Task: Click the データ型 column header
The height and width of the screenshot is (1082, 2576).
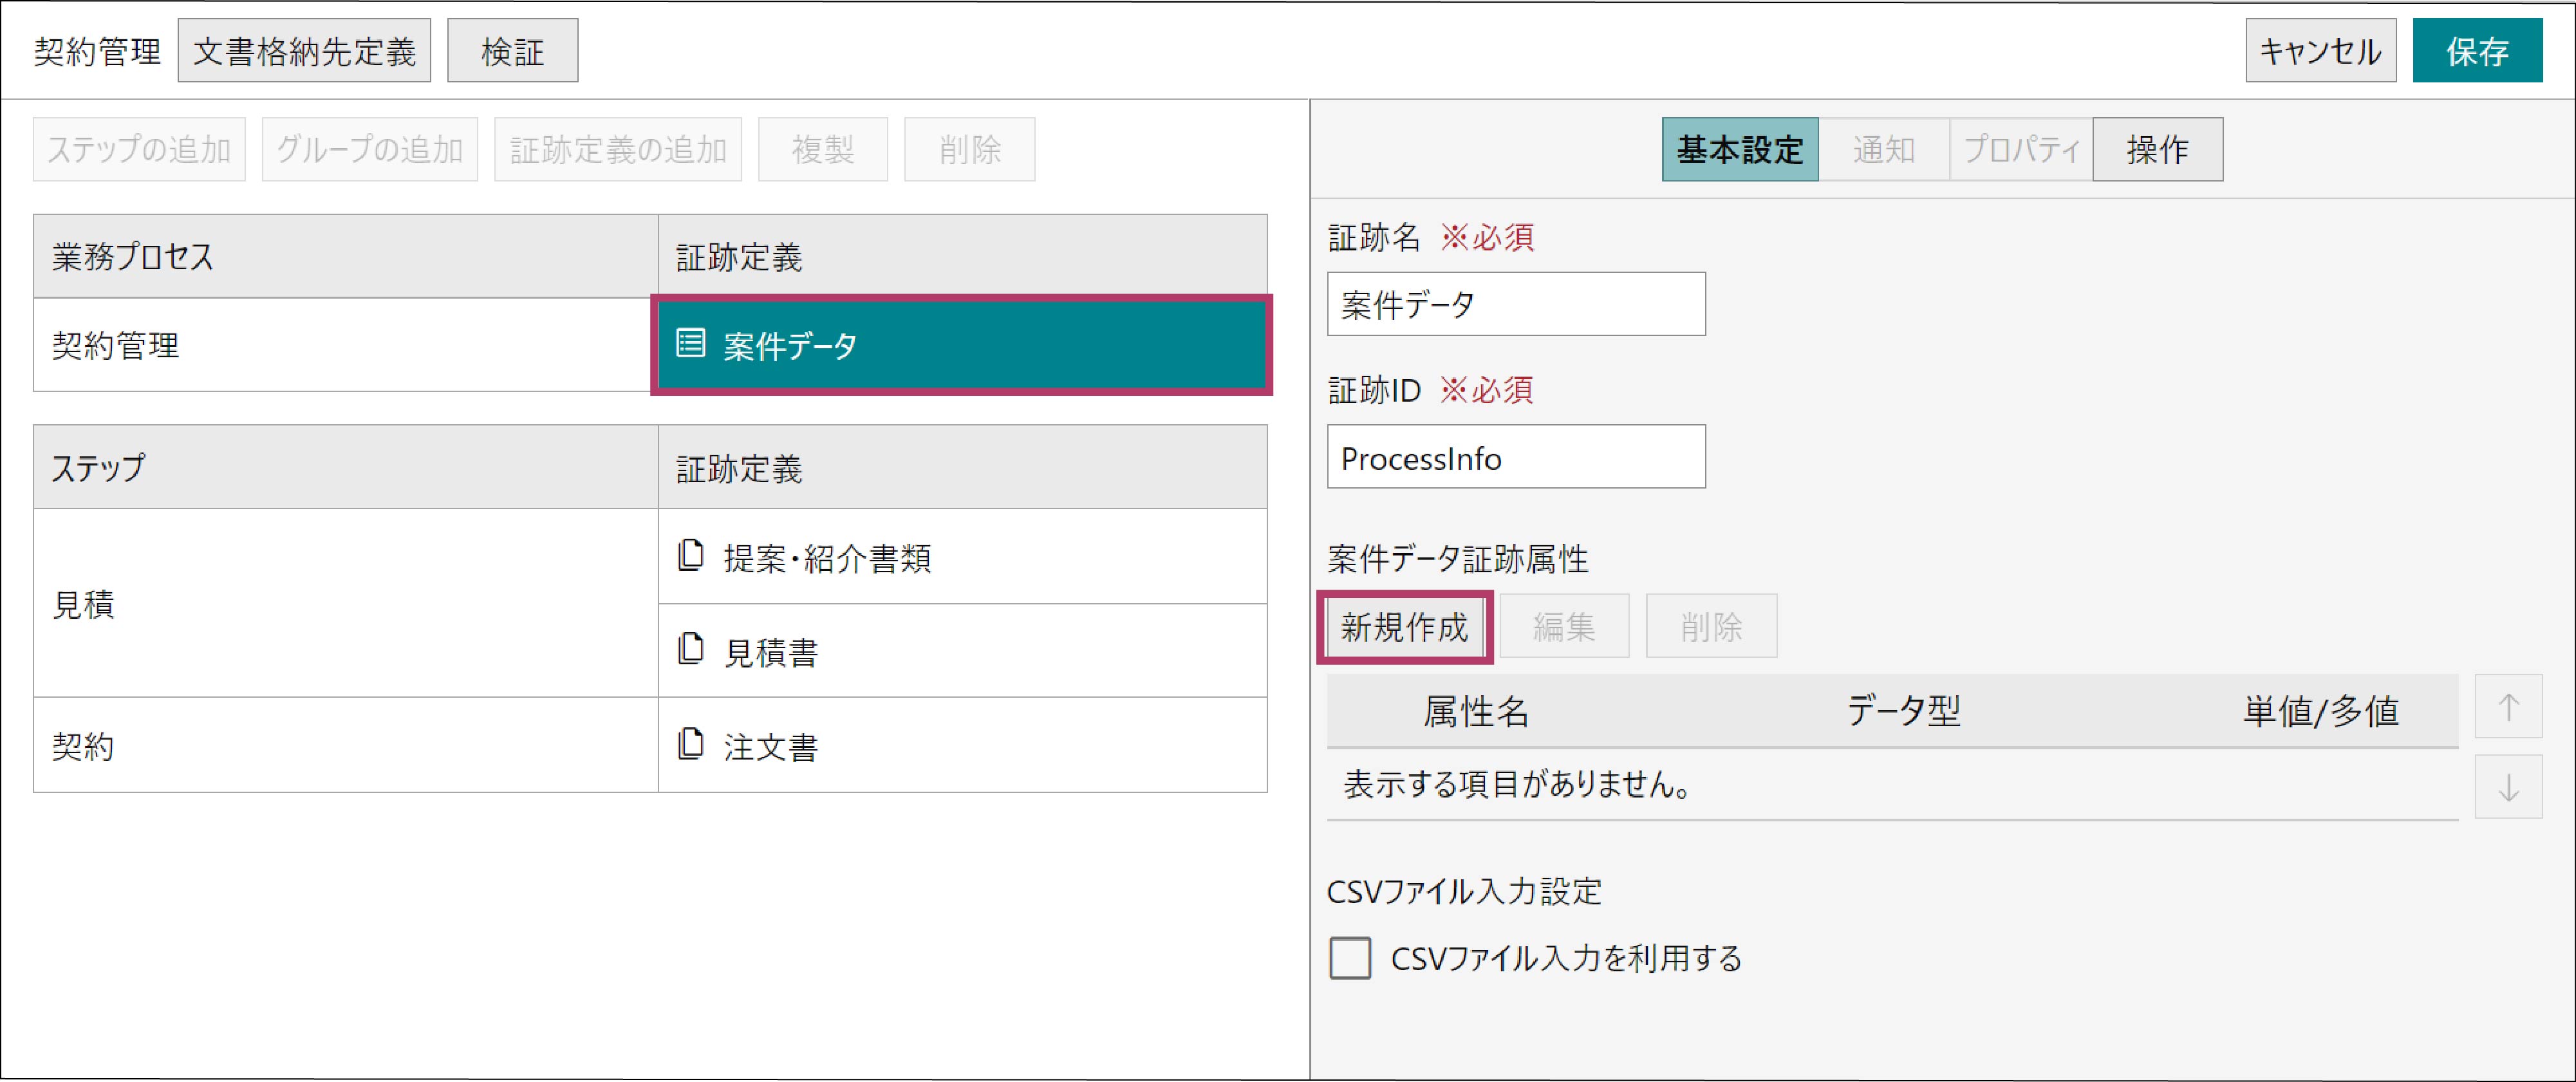Action: pyautogui.click(x=1903, y=711)
